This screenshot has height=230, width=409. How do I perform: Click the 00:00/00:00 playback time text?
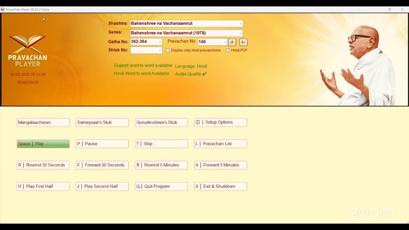tap(28, 82)
